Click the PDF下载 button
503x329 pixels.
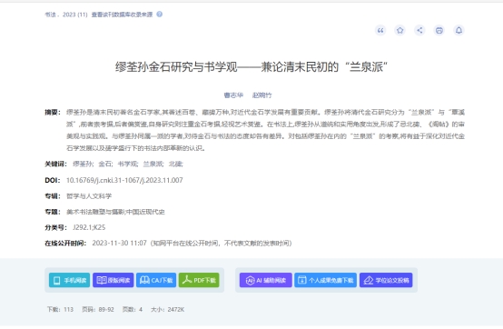coord(199,280)
